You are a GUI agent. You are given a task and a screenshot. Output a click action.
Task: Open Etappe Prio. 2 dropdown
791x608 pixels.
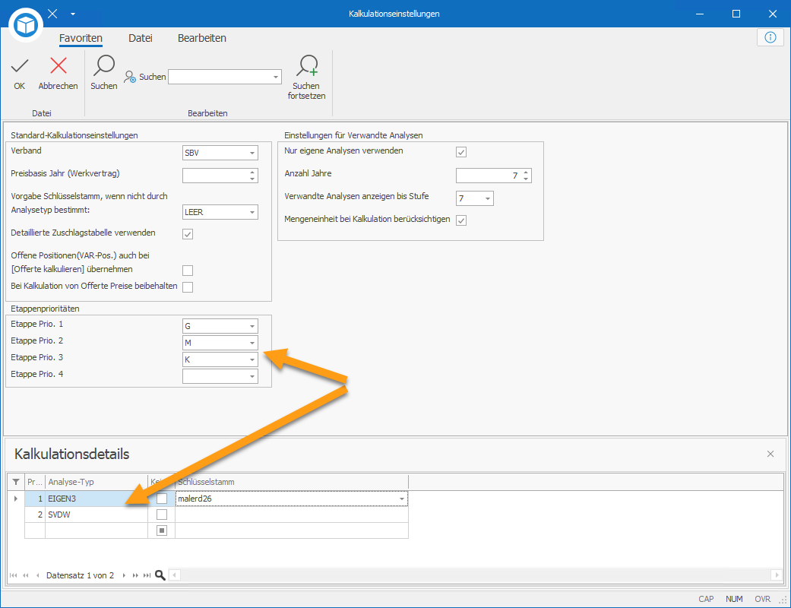click(252, 343)
